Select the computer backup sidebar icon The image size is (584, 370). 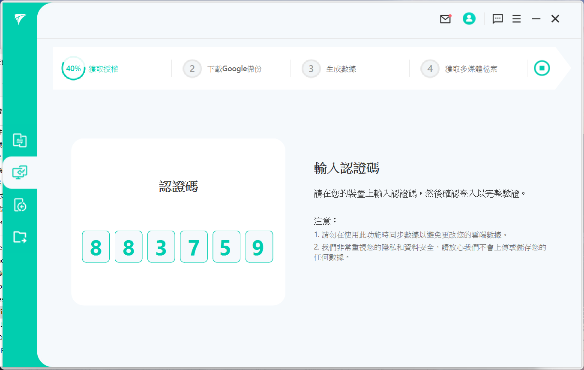(20, 172)
